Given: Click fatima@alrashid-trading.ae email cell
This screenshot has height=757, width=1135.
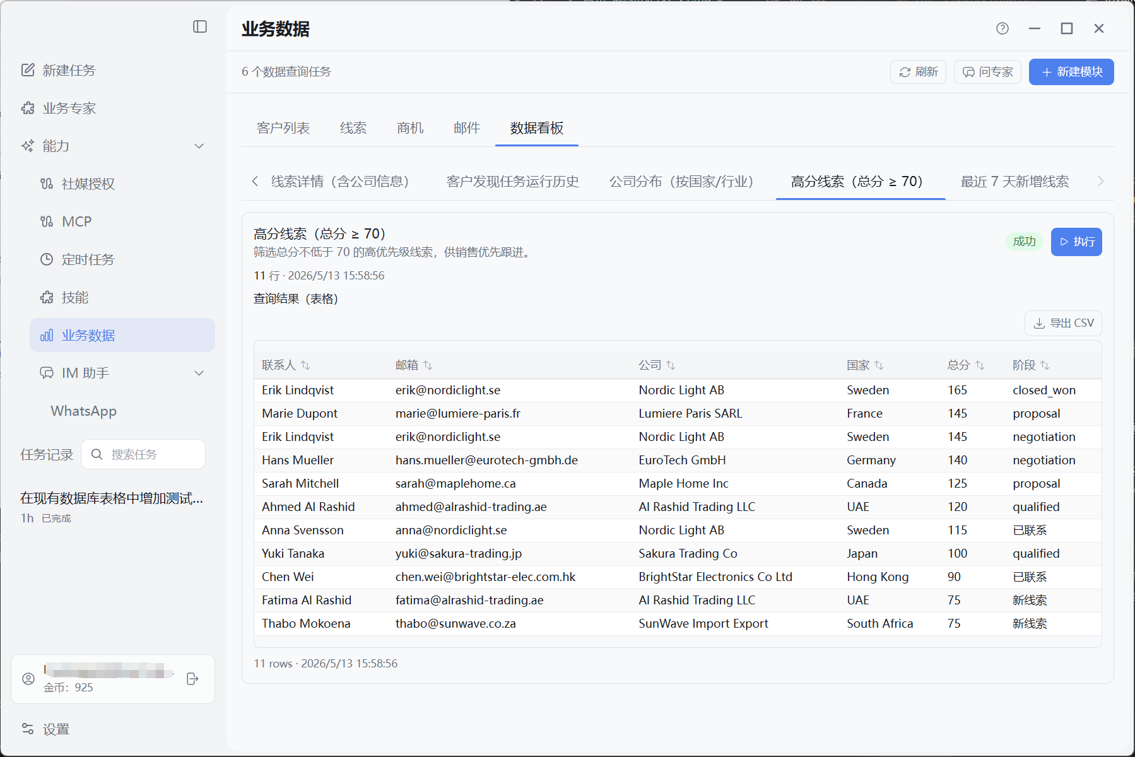Looking at the screenshot, I should click(469, 600).
